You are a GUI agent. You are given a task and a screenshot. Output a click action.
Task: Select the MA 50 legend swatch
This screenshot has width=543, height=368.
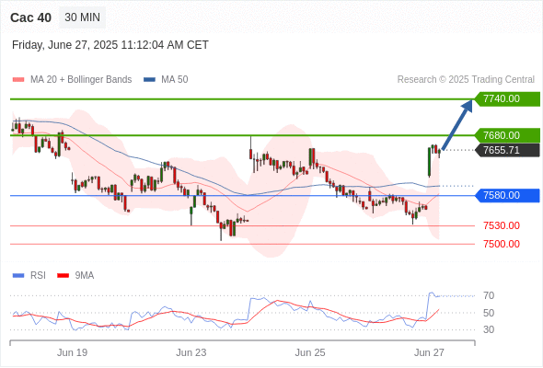(149, 80)
